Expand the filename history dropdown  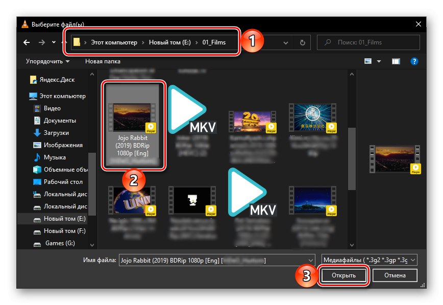311,260
